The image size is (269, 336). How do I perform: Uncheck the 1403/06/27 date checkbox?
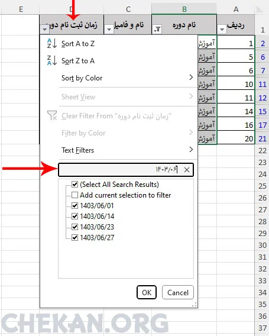(74, 237)
